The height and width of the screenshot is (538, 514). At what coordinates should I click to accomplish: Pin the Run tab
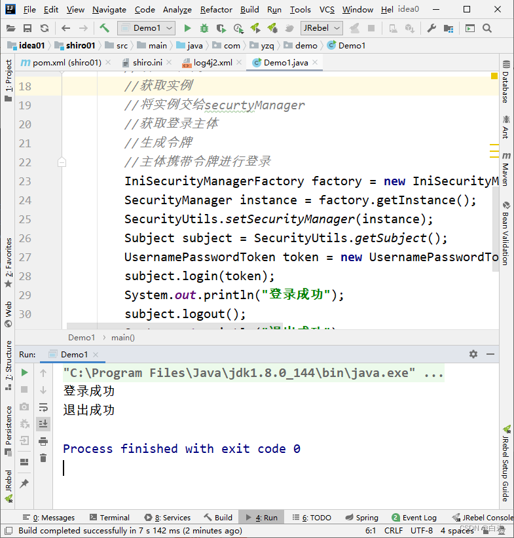pyautogui.click(x=24, y=484)
